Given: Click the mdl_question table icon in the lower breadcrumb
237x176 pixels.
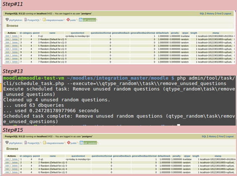Looking at the screenshot, I should tap(82, 143).
